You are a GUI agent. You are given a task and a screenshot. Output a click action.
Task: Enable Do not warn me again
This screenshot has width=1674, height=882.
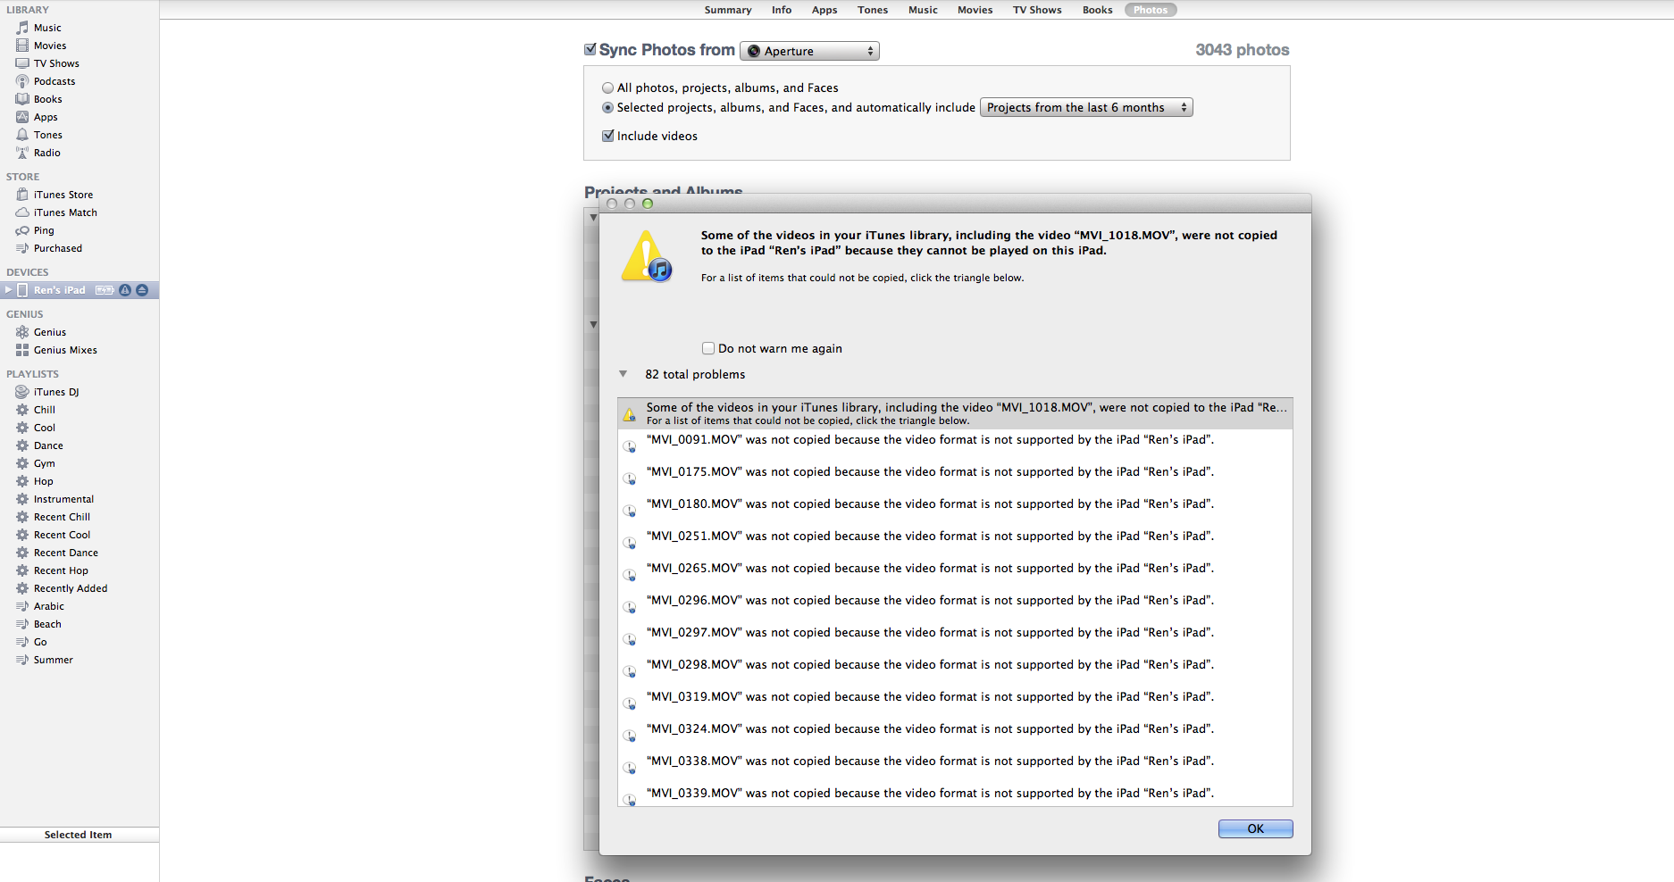coord(708,348)
